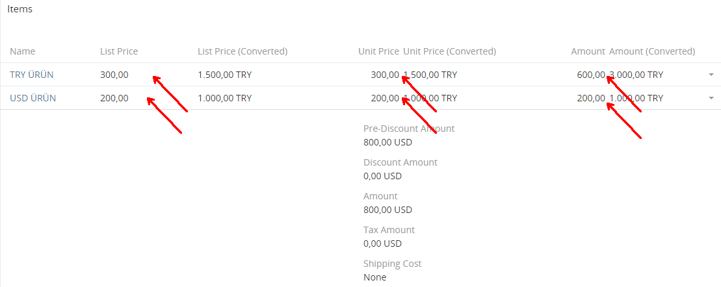The height and width of the screenshot is (287, 721).
Task: Click the Amount column header
Action: [x=588, y=51]
